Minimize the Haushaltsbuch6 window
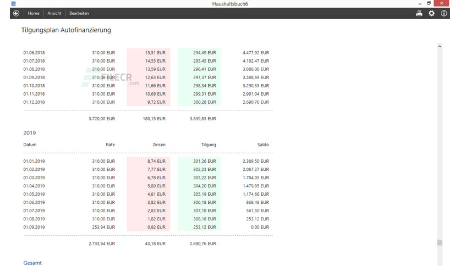Viewport: 460px width, 266px height. [420, 3]
